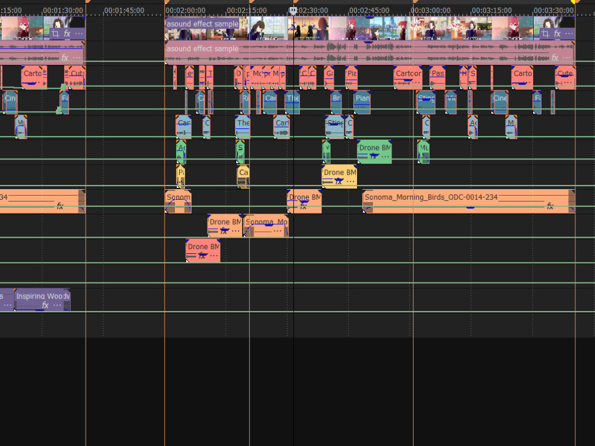Select orange marker just after 00:01:30:00
Viewport: 595px width, 446px height.
click(87, 2)
